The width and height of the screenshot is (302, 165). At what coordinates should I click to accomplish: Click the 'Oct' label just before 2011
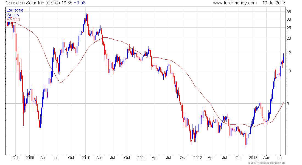[x=127, y=158]
